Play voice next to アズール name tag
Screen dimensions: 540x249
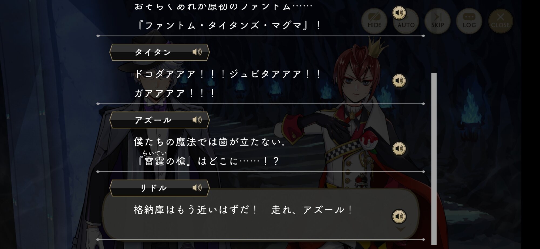[197, 120]
